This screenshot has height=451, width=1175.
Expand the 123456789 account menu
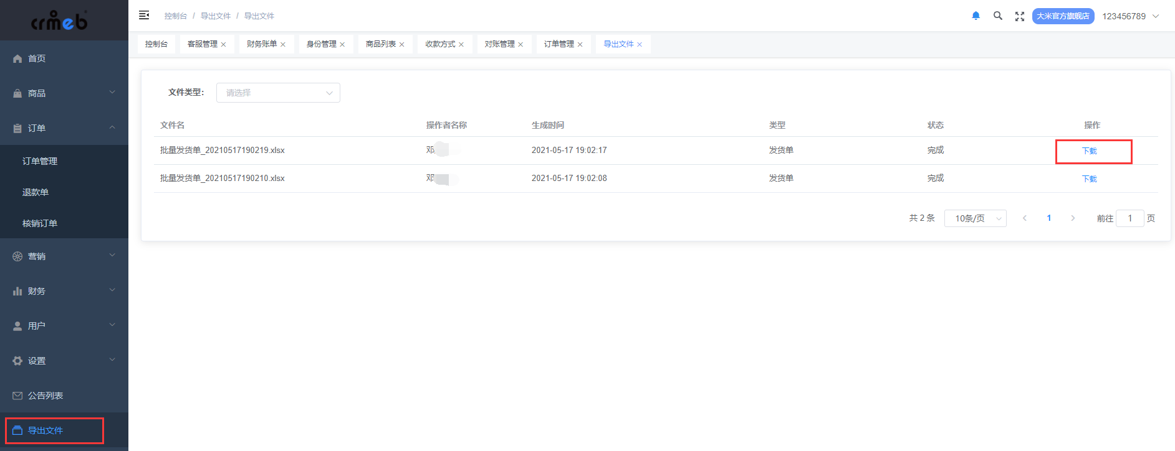click(x=1130, y=16)
